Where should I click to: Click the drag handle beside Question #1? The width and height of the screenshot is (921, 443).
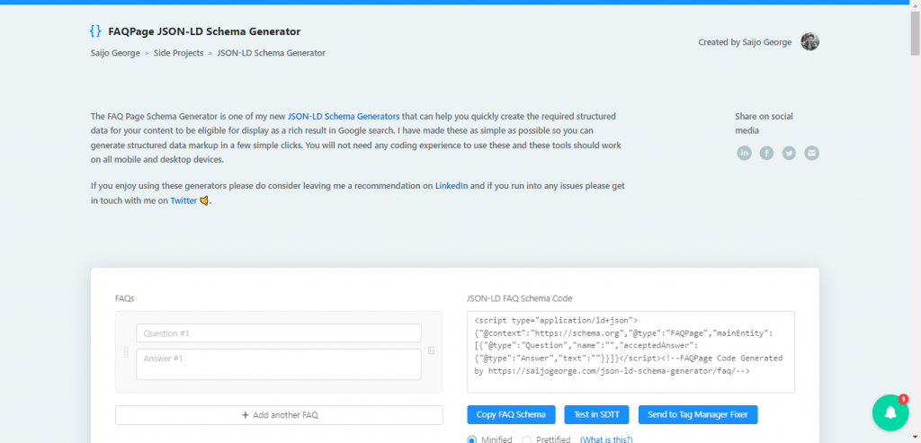126,351
